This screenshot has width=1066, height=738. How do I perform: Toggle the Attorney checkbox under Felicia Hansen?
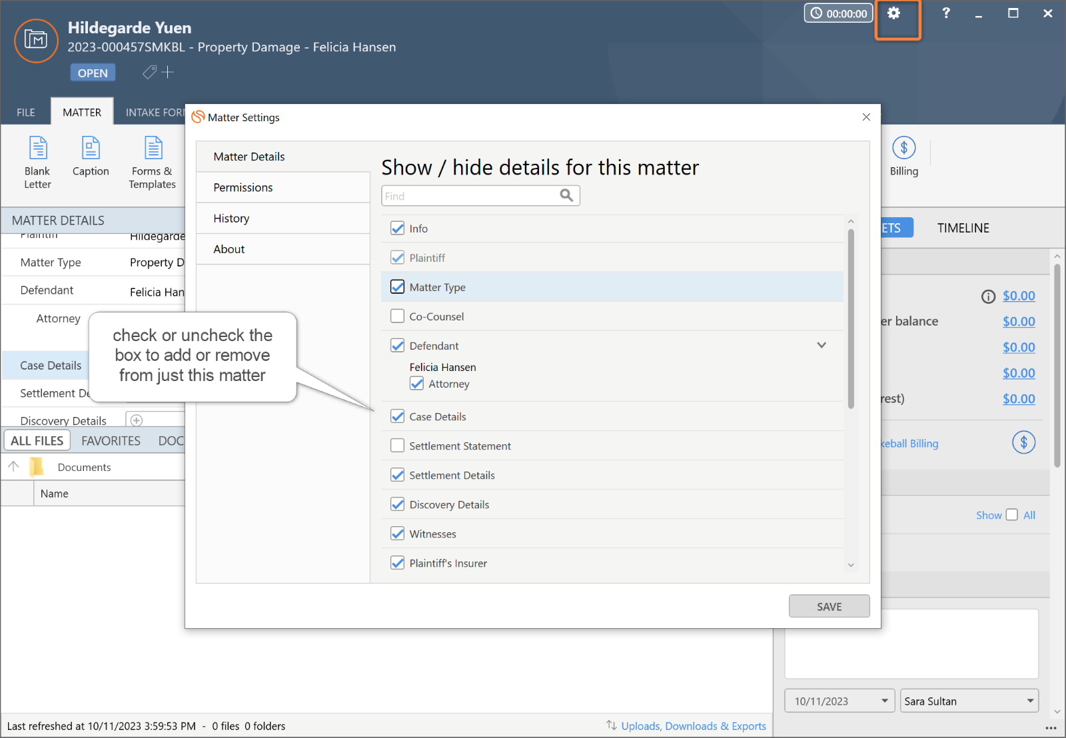[417, 384]
